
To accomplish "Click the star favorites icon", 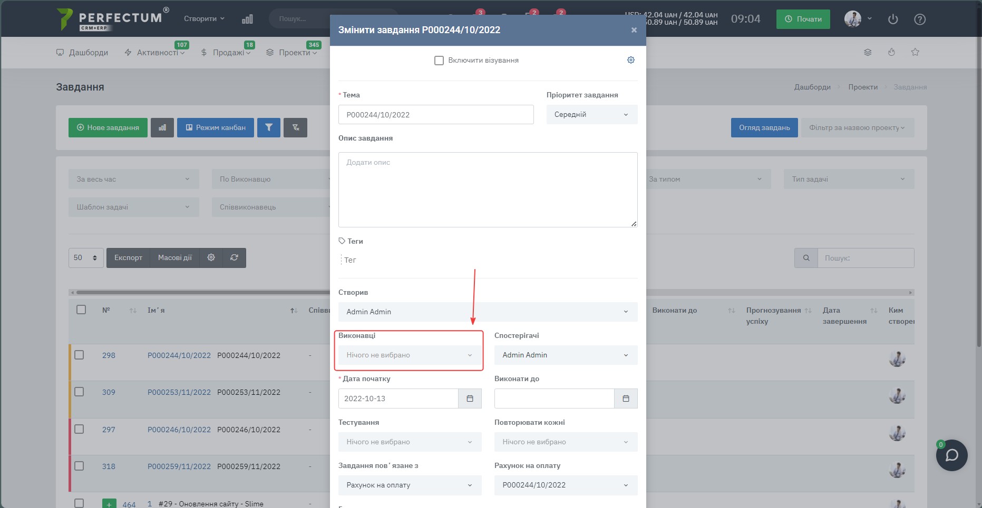I will click(x=915, y=52).
